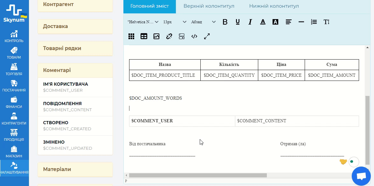Image resolution: width=374 pixels, height=186 pixels.
Task: Click the P element path in status bar
Action: coord(126,181)
